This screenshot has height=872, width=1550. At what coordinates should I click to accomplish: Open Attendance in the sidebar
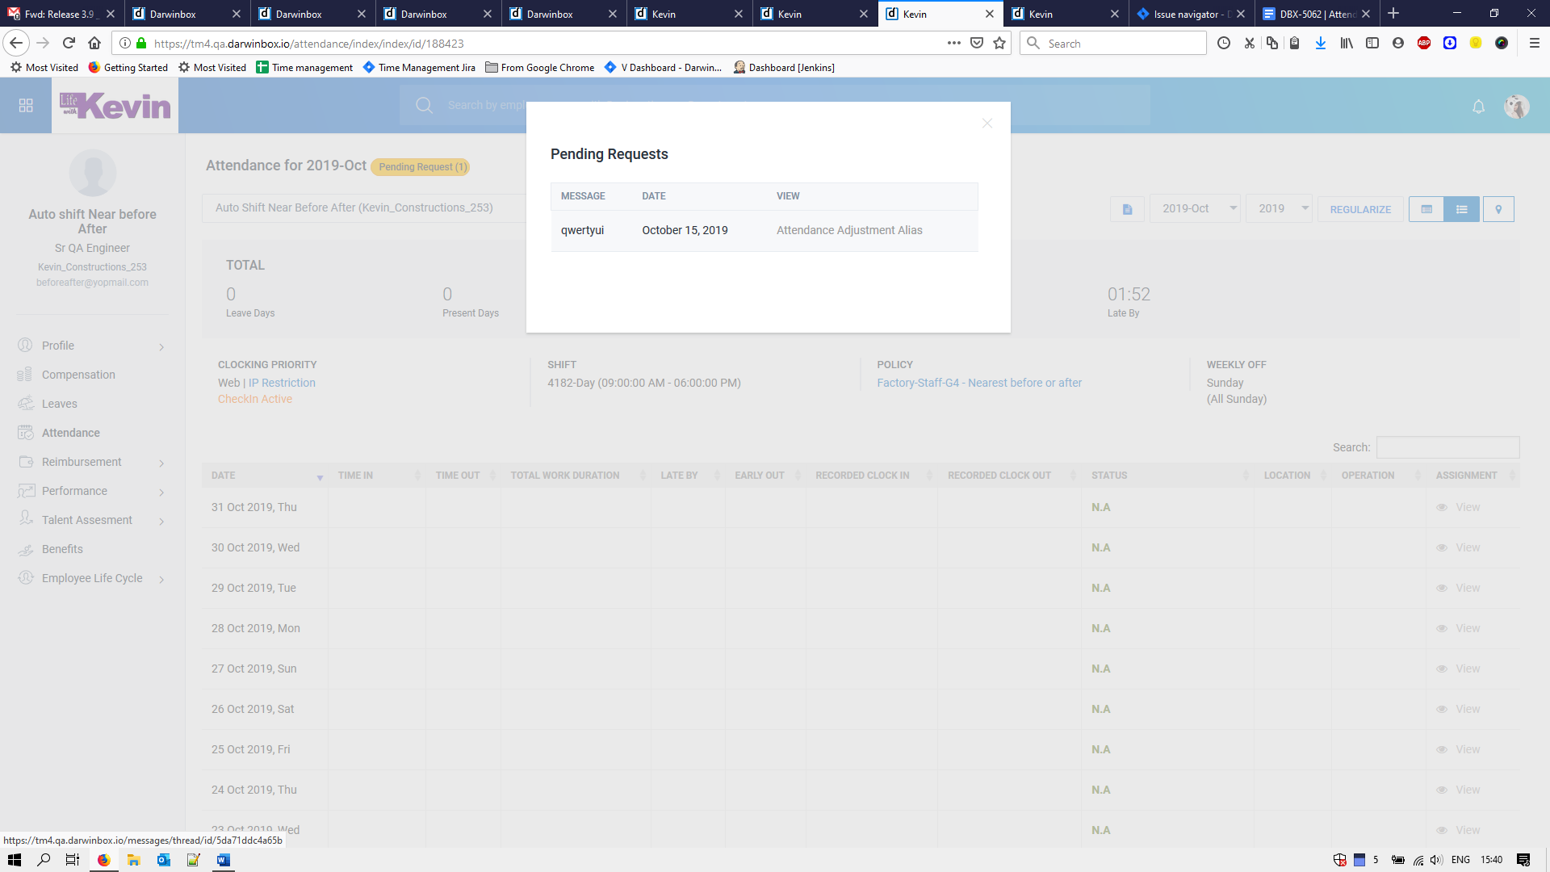point(71,433)
